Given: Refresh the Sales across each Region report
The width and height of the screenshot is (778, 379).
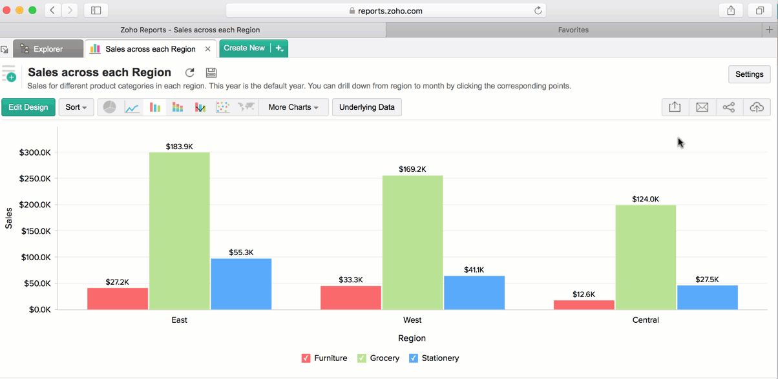Looking at the screenshot, I should pos(189,73).
